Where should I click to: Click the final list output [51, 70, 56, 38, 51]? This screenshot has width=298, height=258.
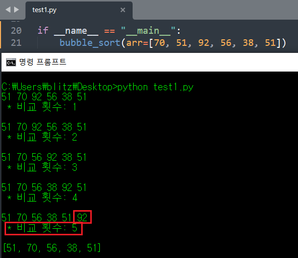click(52, 248)
